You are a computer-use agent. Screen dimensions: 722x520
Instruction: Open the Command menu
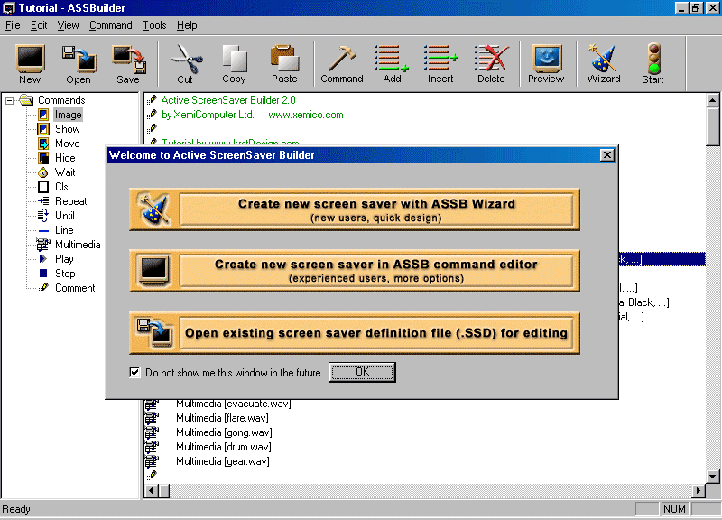110,25
